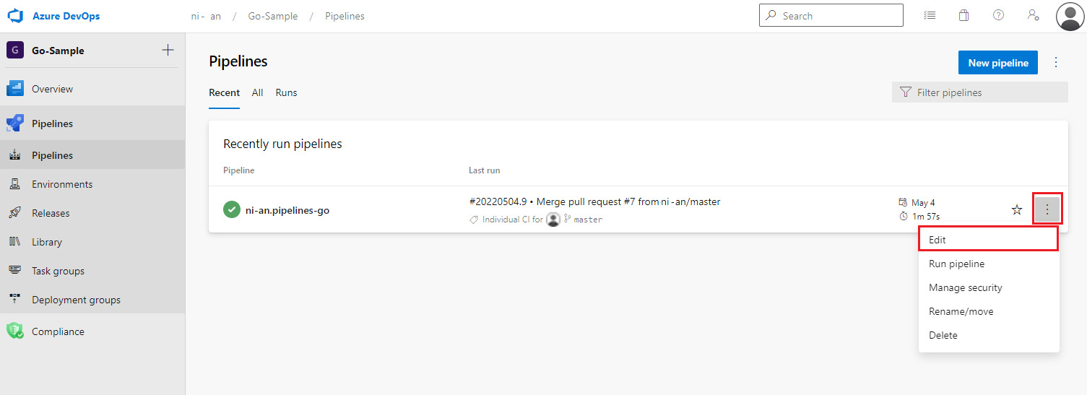Image resolution: width=1087 pixels, height=395 pixels.
Task: Choose Run pipeline in the context menu
Action: 956,264
